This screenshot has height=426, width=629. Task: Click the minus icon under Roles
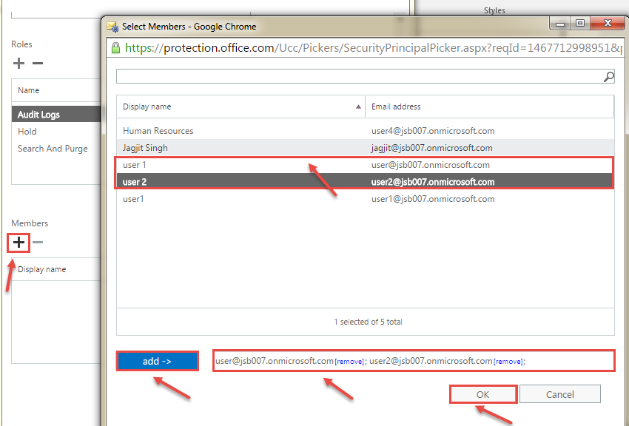pyautogui.click(x=38, y=63)
